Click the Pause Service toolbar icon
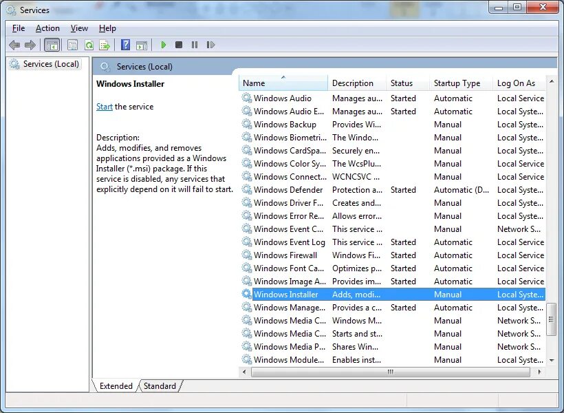 195,45
